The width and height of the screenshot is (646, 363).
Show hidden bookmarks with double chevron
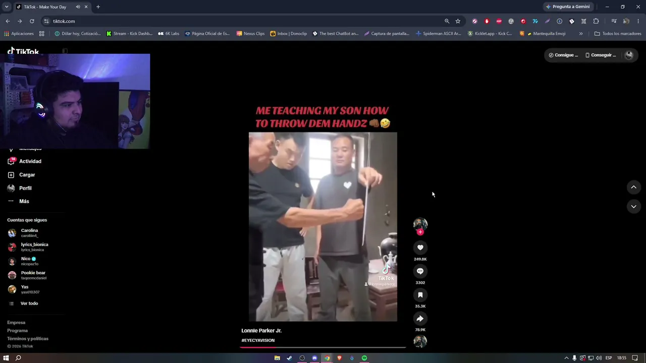pos(581,34)
